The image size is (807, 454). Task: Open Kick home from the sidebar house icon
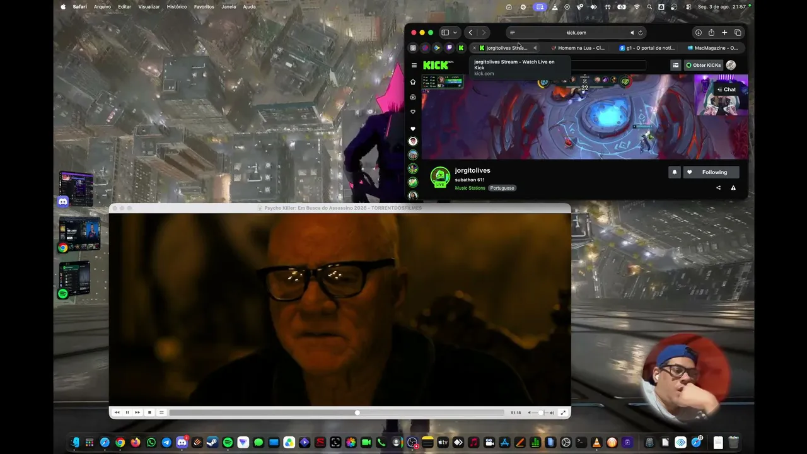coord(413,82)
